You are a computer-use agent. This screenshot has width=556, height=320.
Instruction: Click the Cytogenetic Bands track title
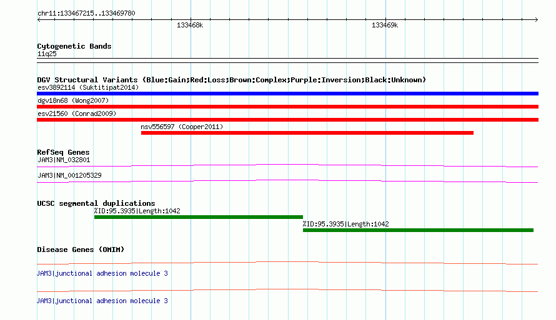(74, 46)
